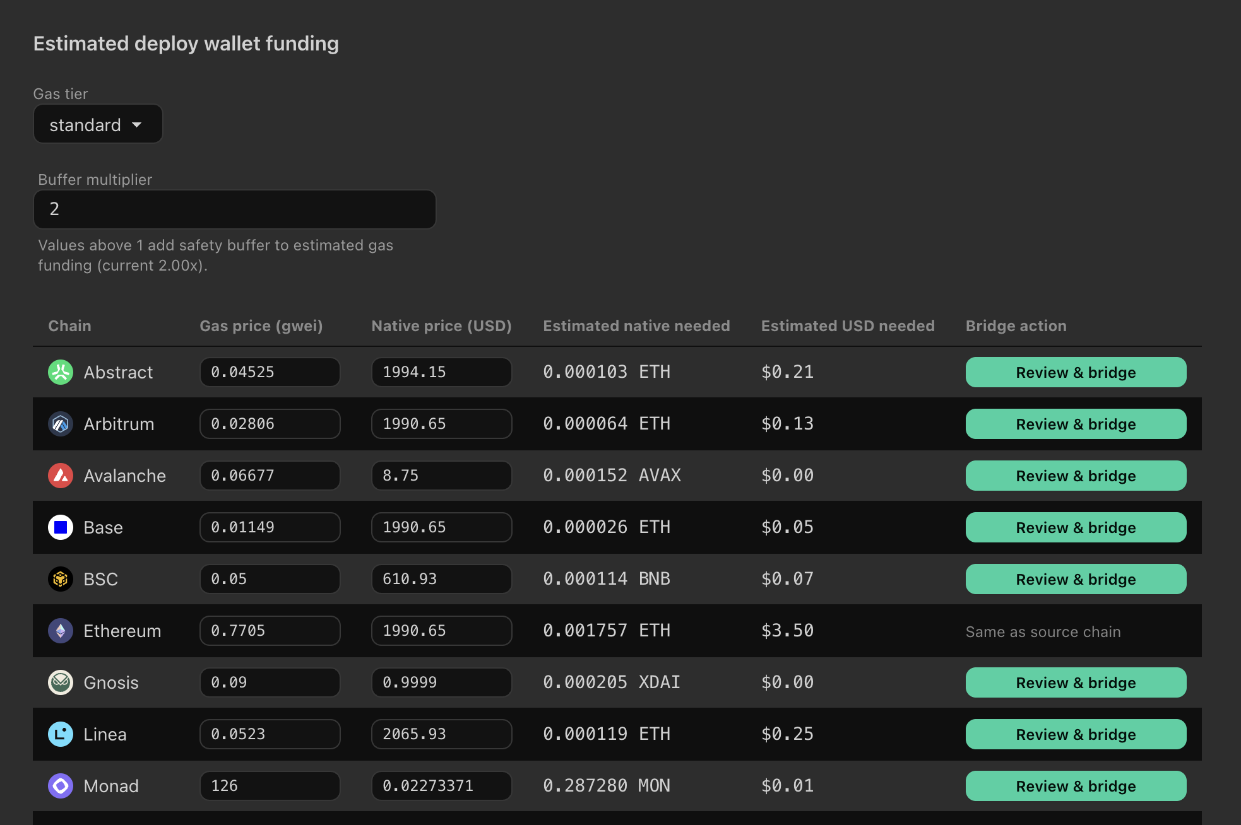This screenshot has height=825, width=1241.
Task: Click the Buffer multiplier input field
Action: tap(234, 209)
